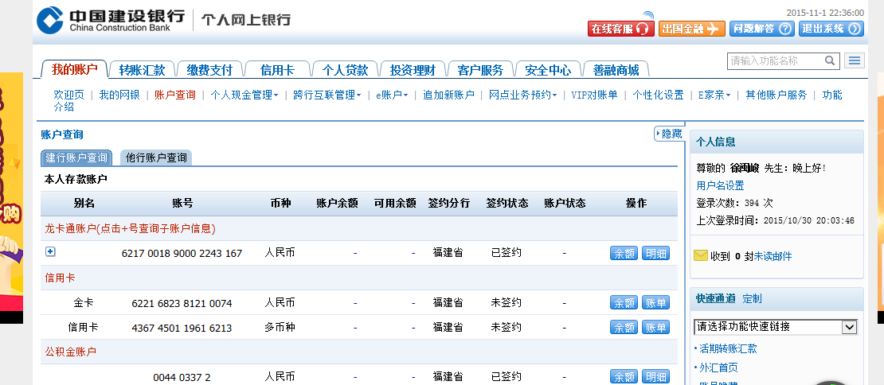Open 我的网银 submenu link
884x385 pixels.
coord(119,95)
